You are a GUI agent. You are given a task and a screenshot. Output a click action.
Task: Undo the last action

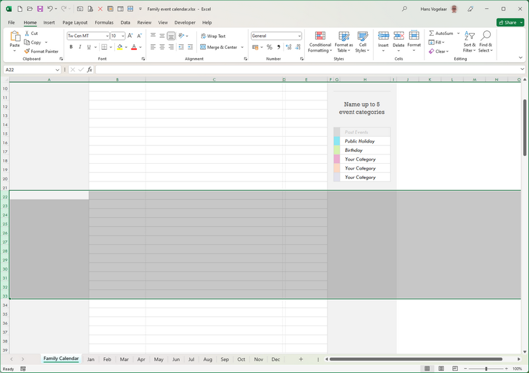tap(50, 9)
